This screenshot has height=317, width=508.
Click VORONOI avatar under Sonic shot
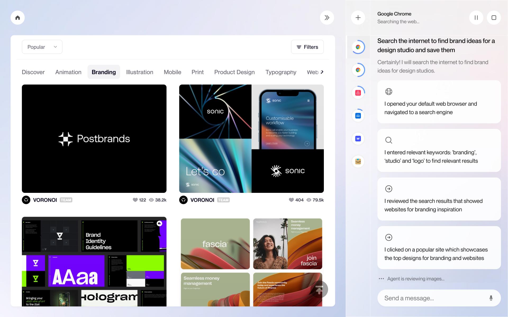[x=183, y=200]
